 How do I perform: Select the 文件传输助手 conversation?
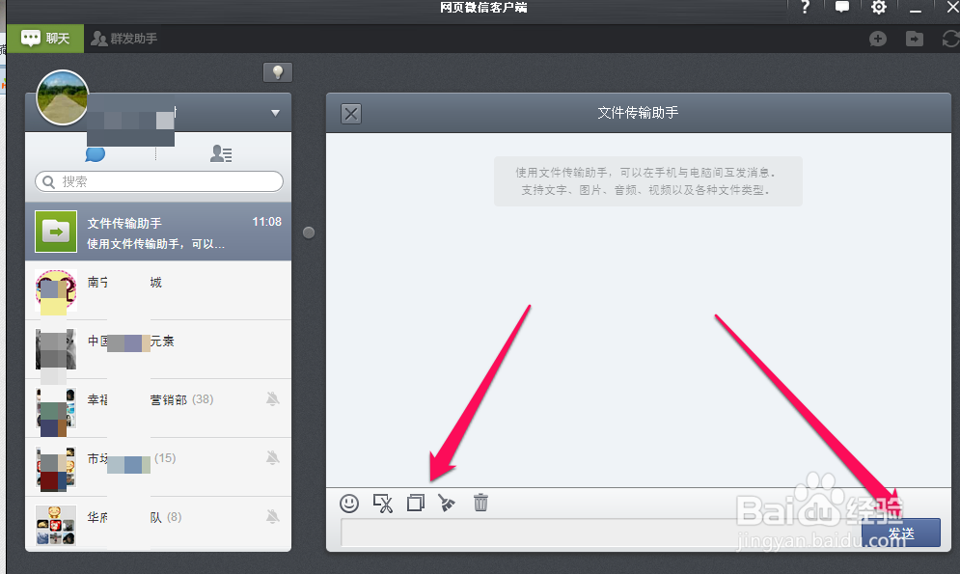(158, 232)
